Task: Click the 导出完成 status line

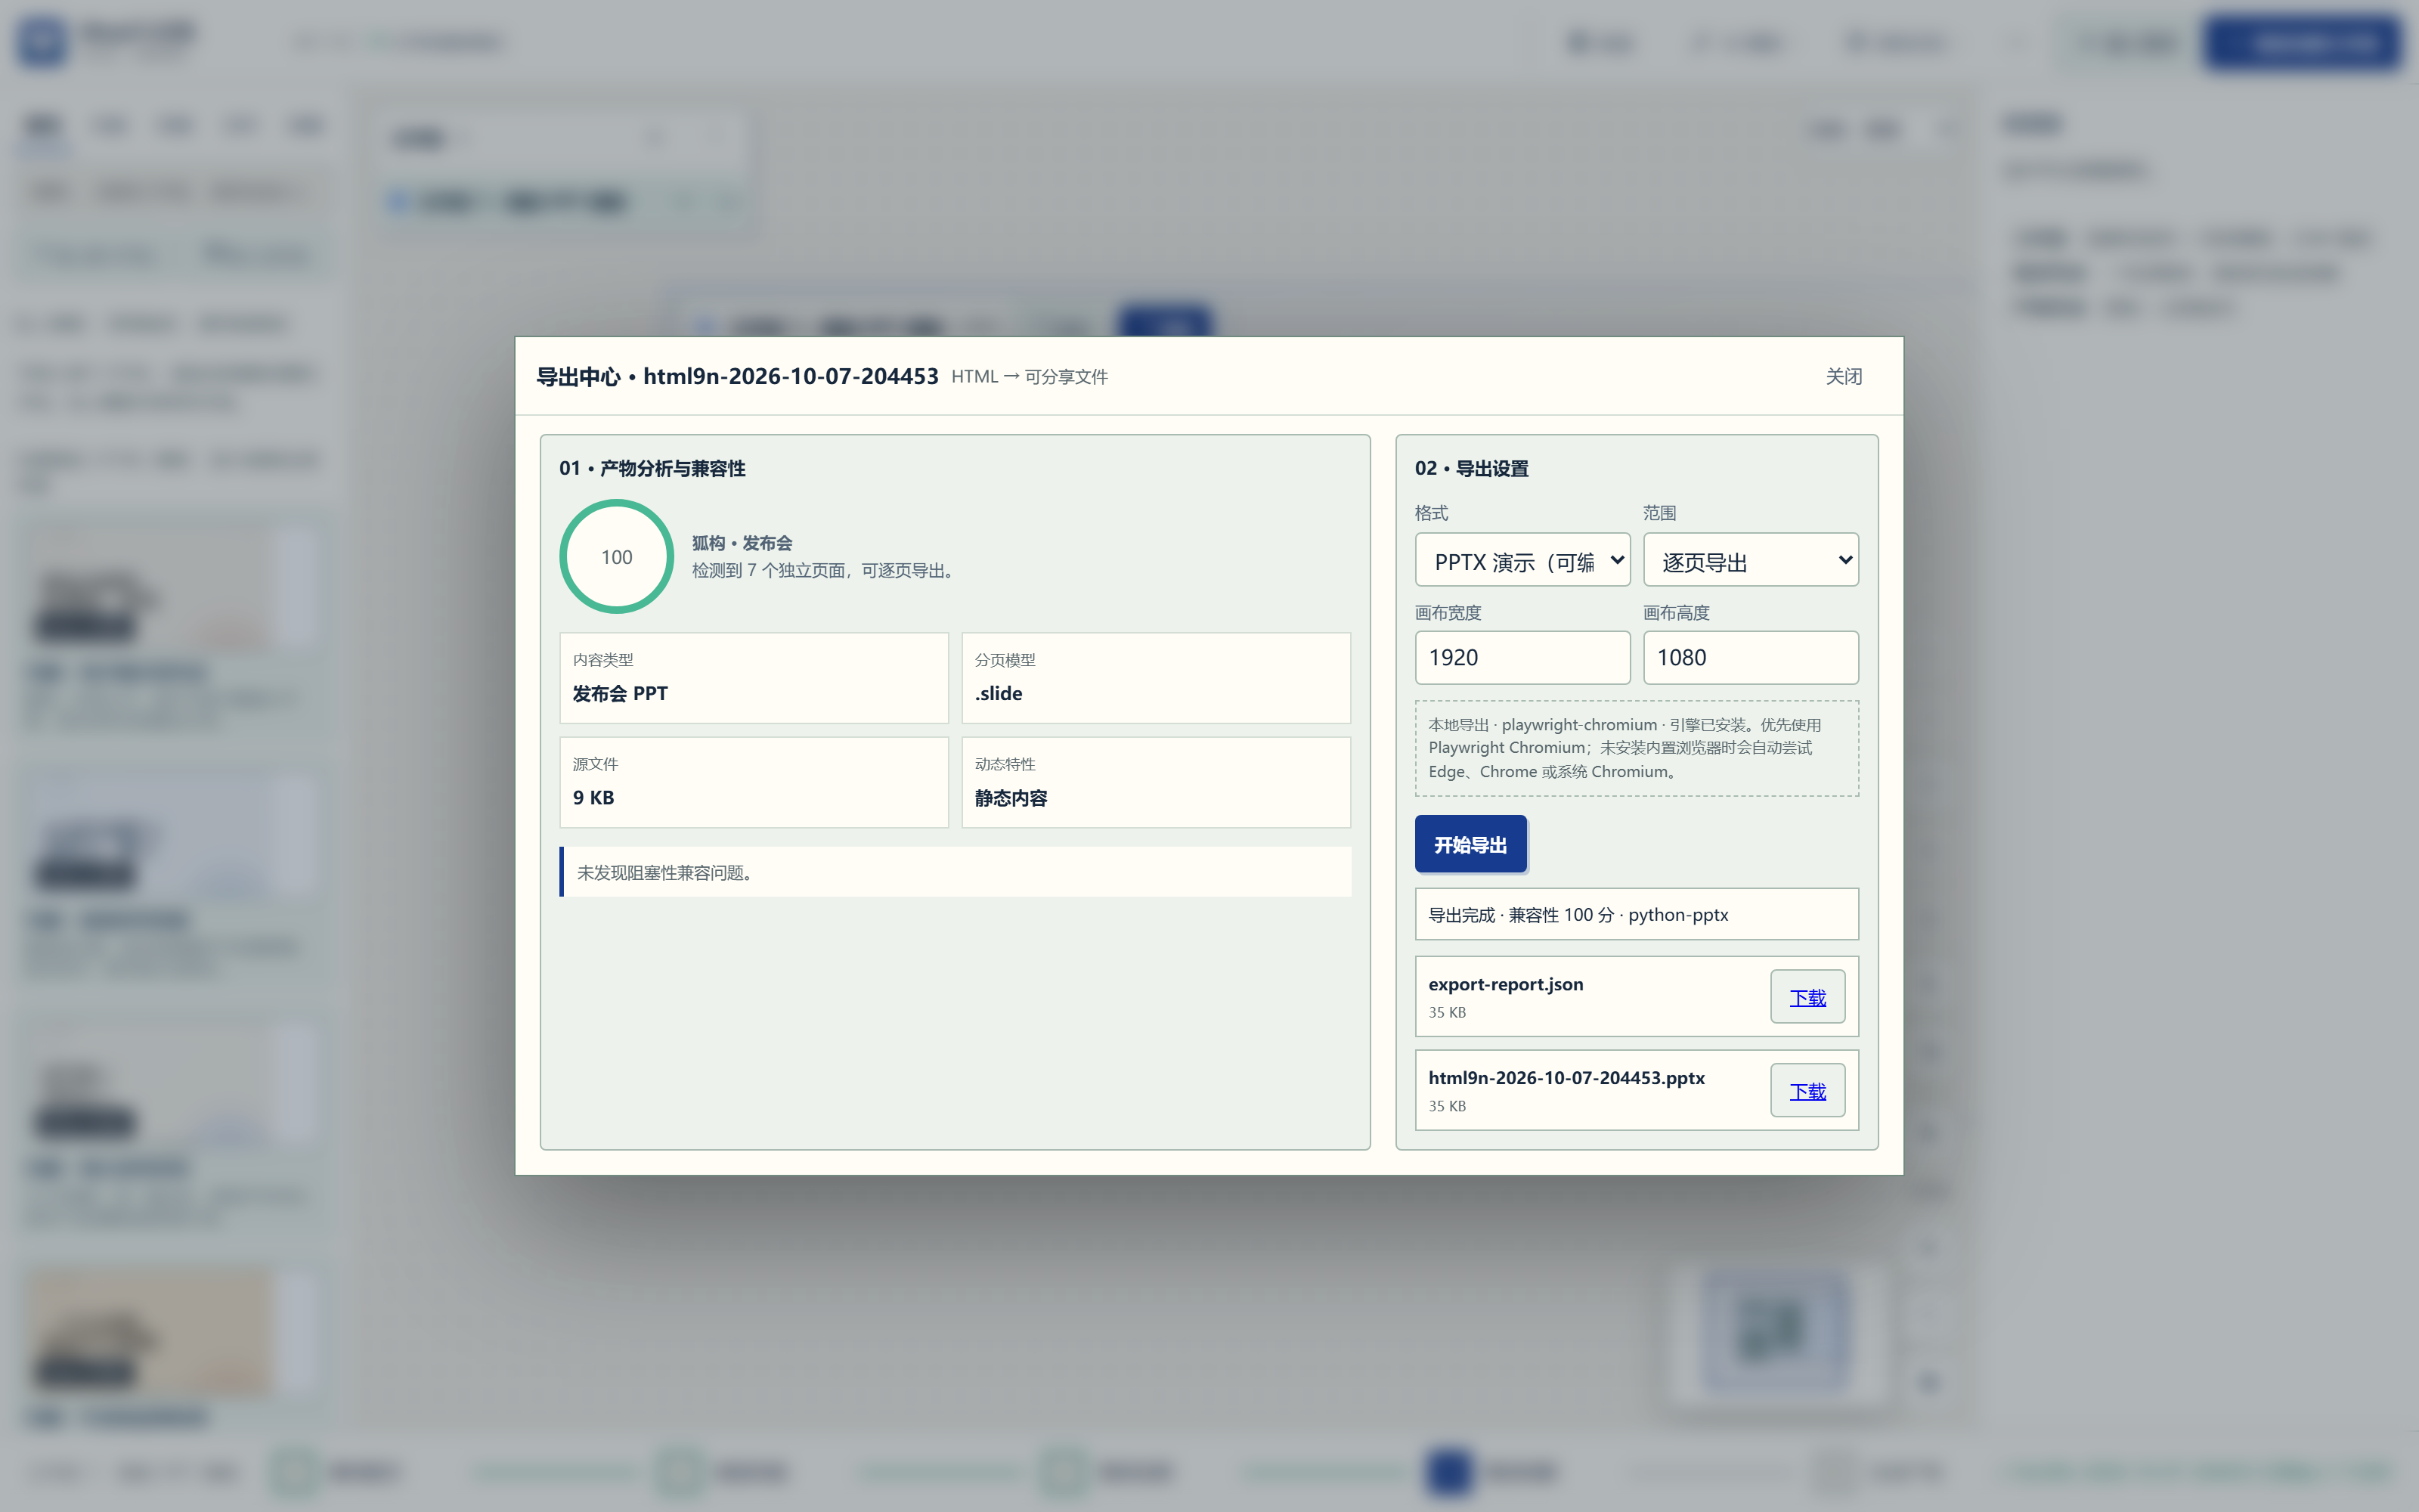Action: point(1637,914)
